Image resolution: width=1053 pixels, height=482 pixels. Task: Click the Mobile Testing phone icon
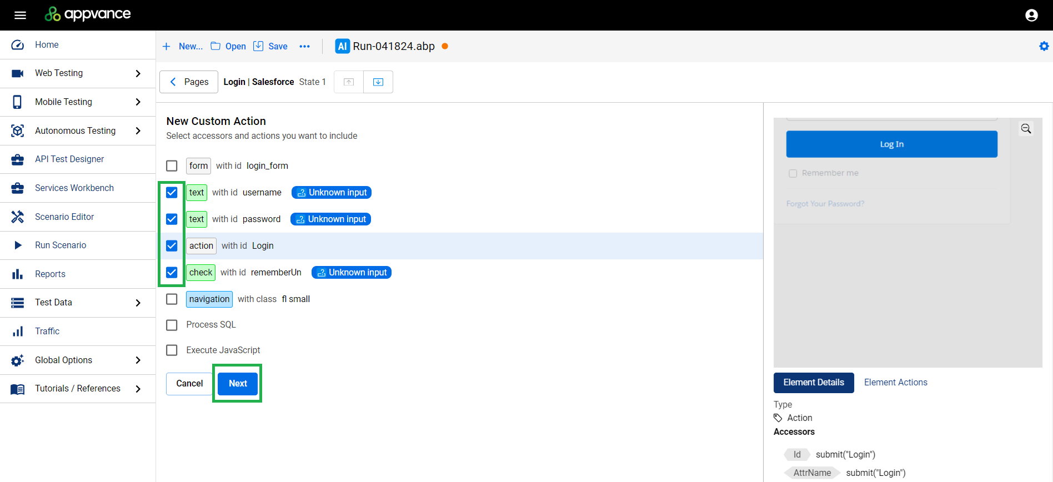pyautogui.click(x=18, y=102)
